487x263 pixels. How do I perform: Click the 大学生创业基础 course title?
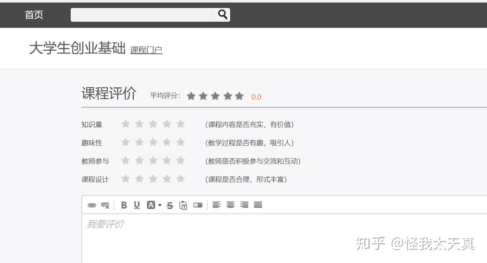point(78,48)
